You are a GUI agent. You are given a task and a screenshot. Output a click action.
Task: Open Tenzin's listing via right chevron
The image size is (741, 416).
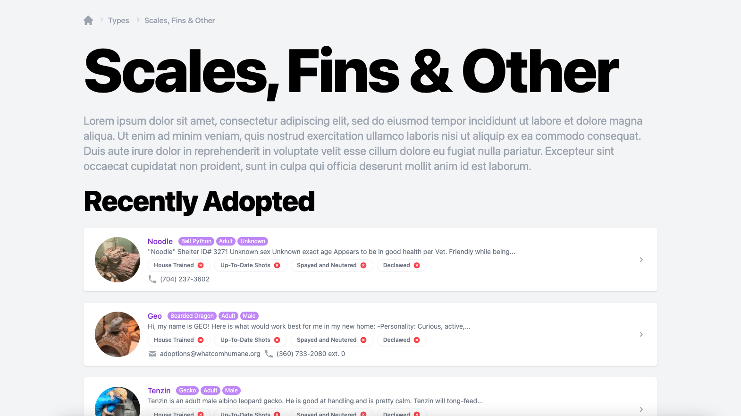pyautogui.click(x=641, y=409)
